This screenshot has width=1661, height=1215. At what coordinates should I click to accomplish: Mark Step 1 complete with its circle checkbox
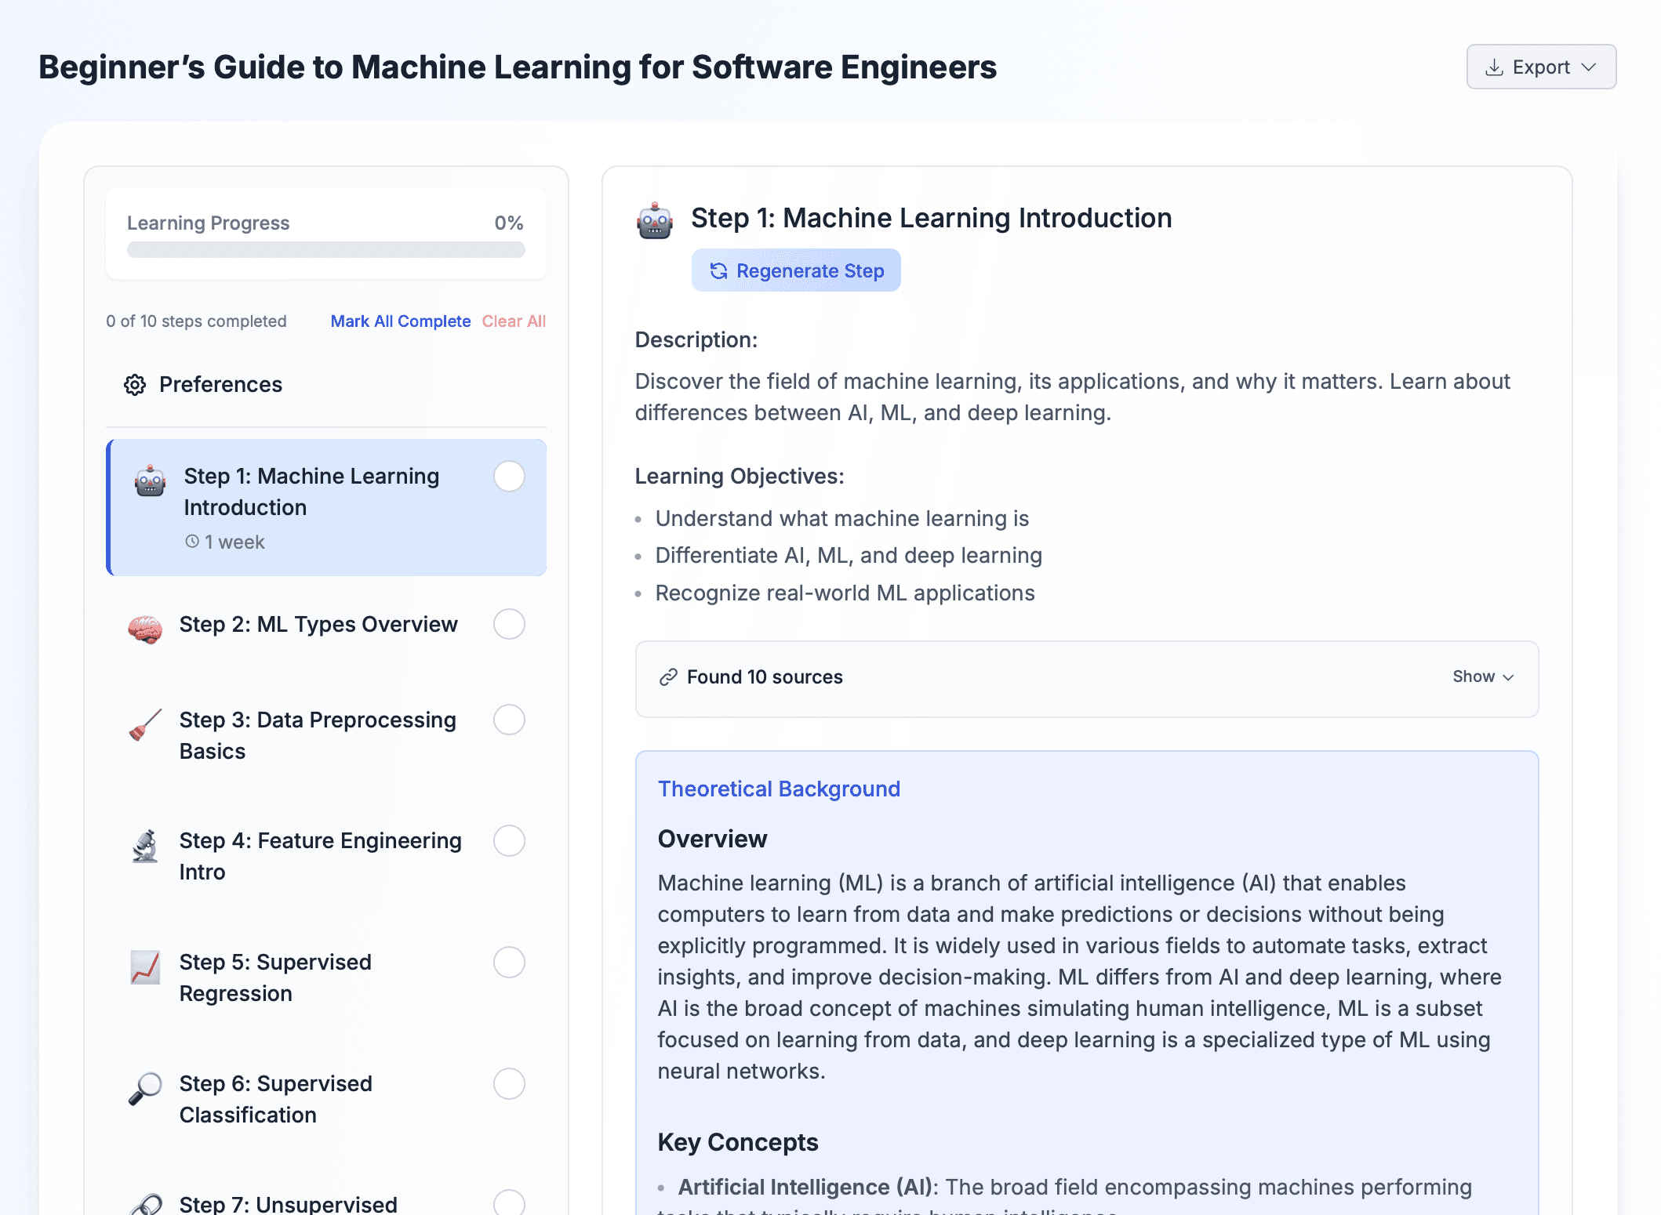pos(509,476)
